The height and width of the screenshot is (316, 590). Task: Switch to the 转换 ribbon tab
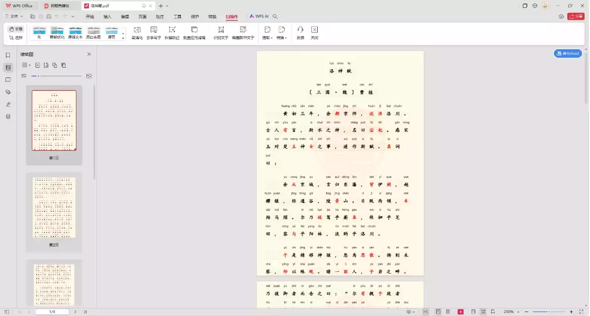coord(212,17)
